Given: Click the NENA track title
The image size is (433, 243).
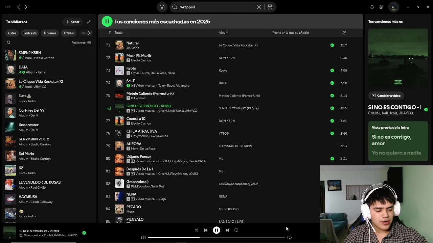Looking at the screenshot, I should pyautogui.click(x=131, y=194).
